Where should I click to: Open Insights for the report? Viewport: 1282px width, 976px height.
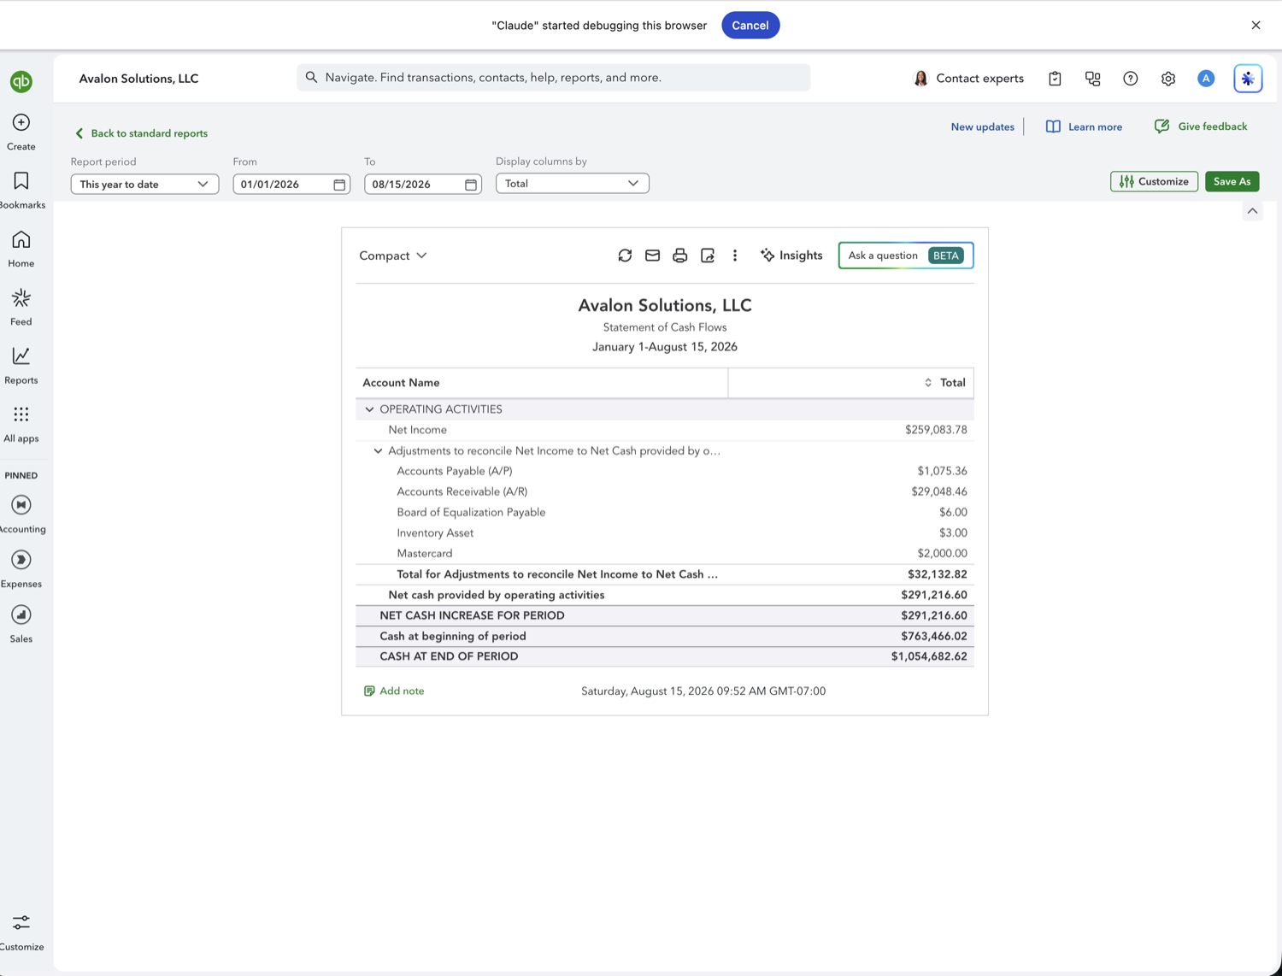click(x=791, y=256)
